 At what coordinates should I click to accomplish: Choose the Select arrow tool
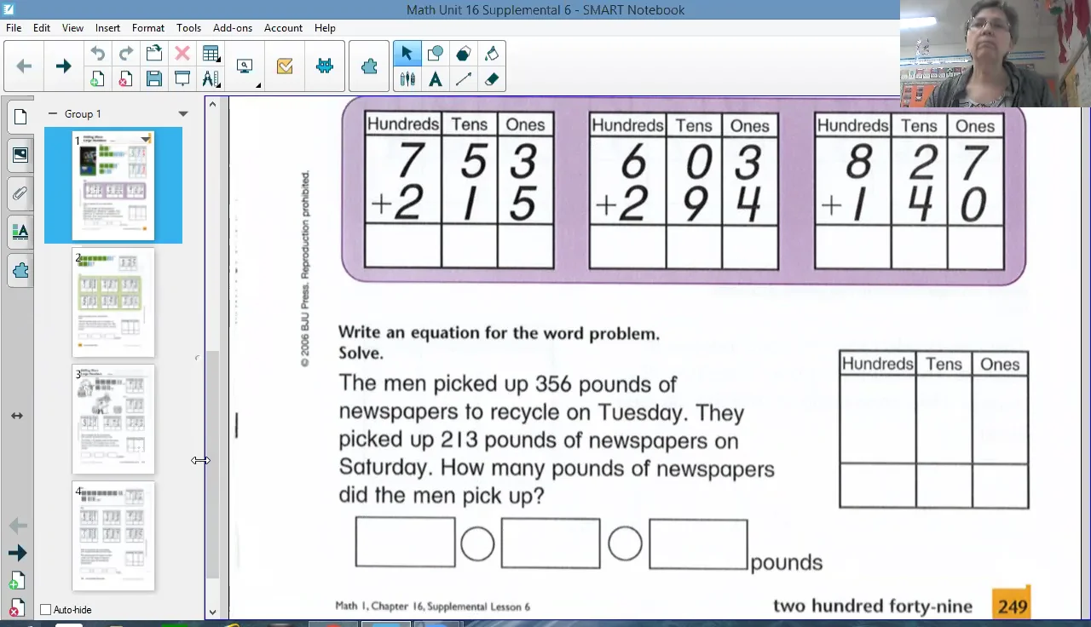pos(407,54)
